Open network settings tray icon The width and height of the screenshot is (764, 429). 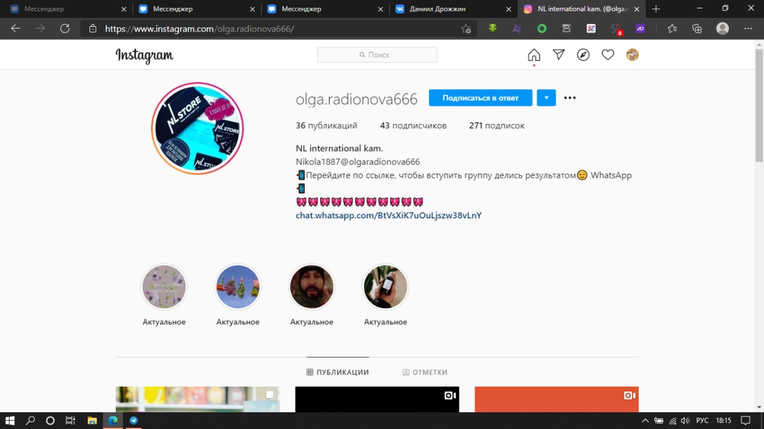click(673, 421)
